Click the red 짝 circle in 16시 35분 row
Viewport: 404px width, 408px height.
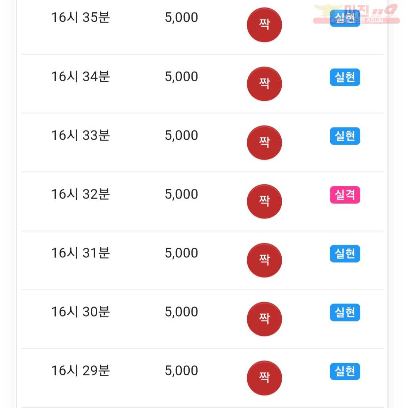tap(264, 25)
